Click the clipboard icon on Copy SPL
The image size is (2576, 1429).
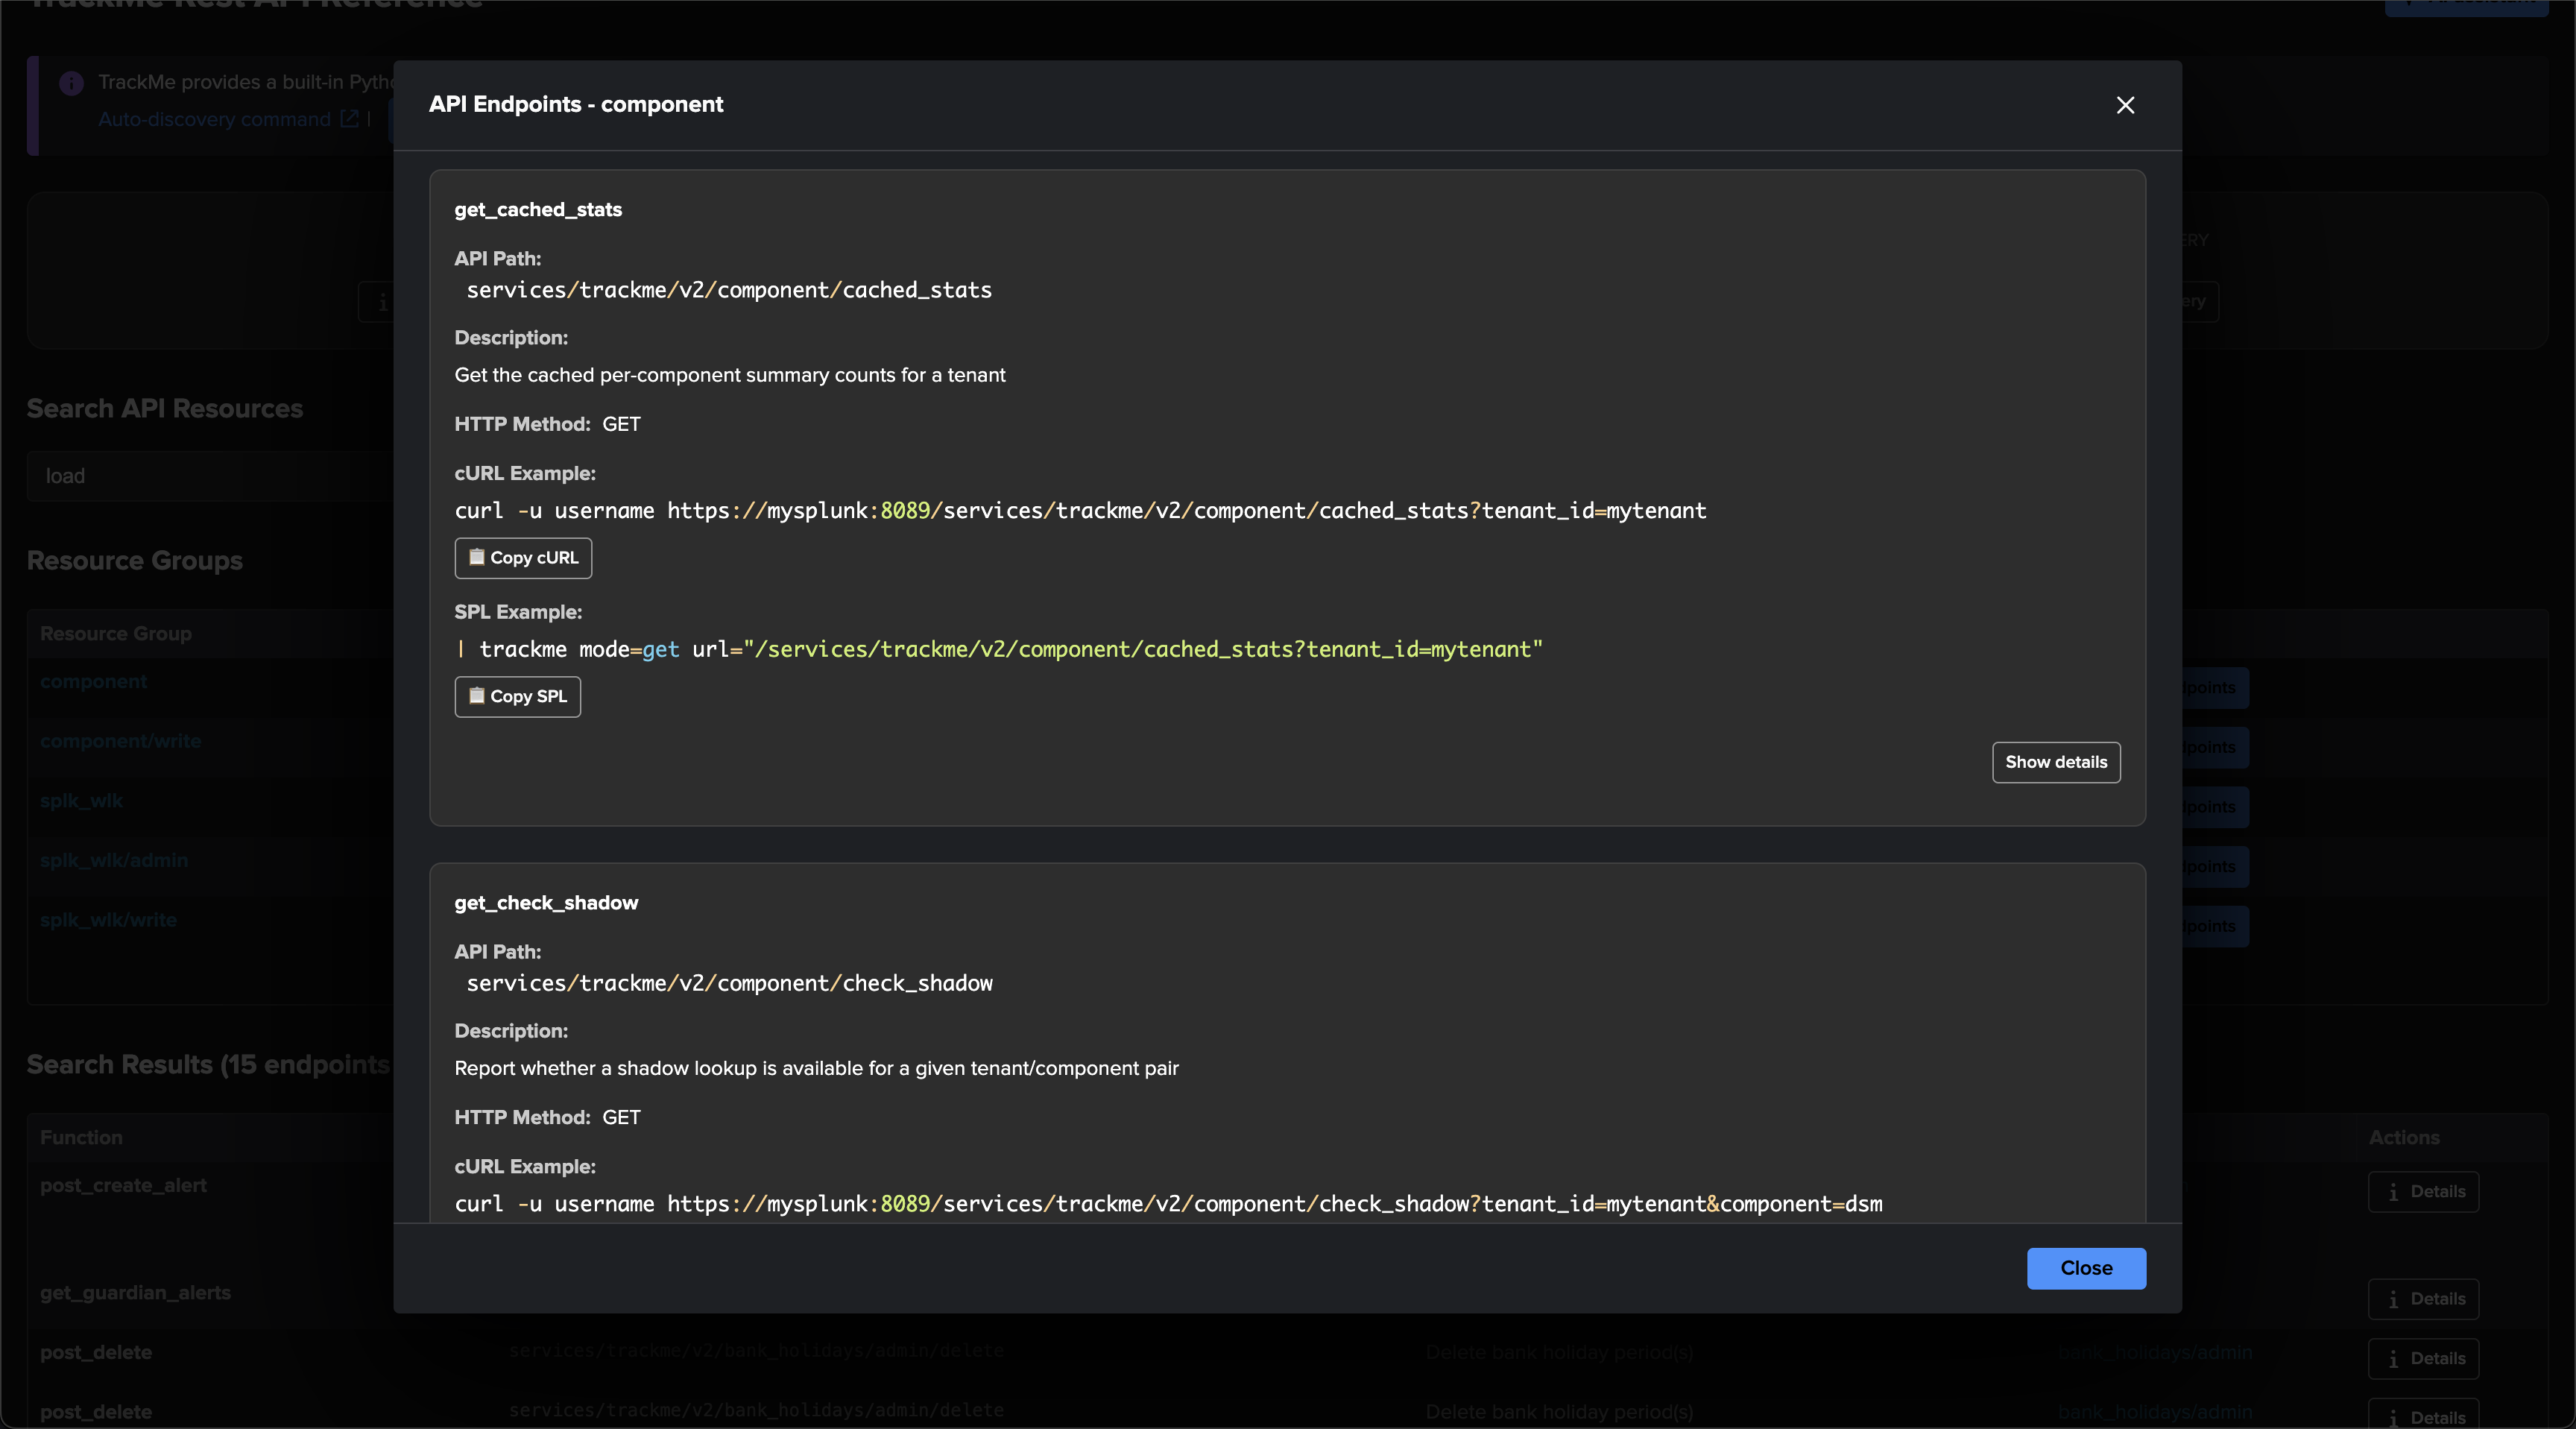pyautogui.click(x=477, y=695)
